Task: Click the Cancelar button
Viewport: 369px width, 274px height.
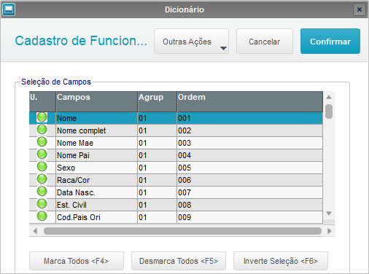Action: point(265,42)
